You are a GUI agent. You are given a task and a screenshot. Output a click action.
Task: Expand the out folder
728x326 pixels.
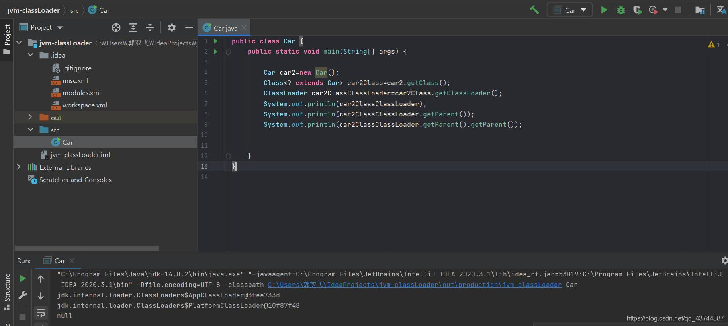(30, 117)
